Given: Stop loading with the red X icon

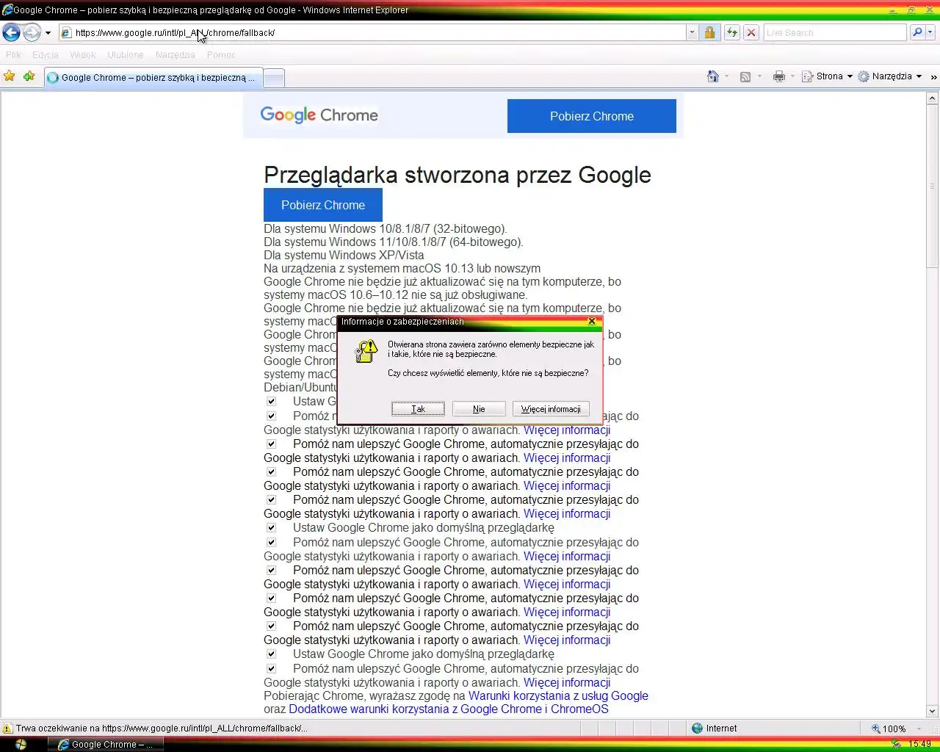Looking at the screenshot, I should (x=751, y=32).
